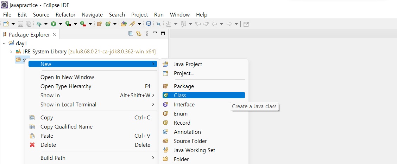
Task: Click the Next Annotation icon
Action: (x=169, y=24)
